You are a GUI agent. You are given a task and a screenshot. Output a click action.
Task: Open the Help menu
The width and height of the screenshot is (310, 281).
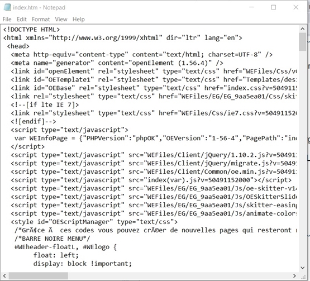click(x=79, y=20)
